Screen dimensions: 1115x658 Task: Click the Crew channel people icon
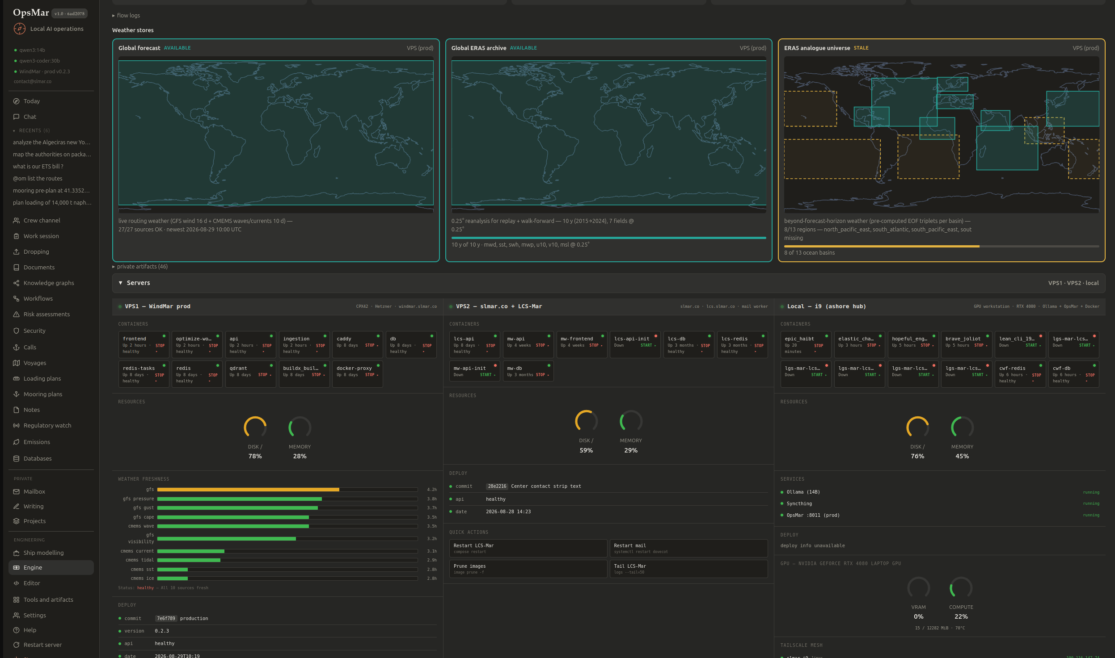coord(16,221)
